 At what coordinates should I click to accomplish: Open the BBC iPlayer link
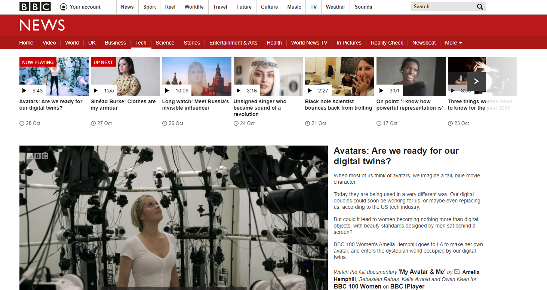pos(407,286)
